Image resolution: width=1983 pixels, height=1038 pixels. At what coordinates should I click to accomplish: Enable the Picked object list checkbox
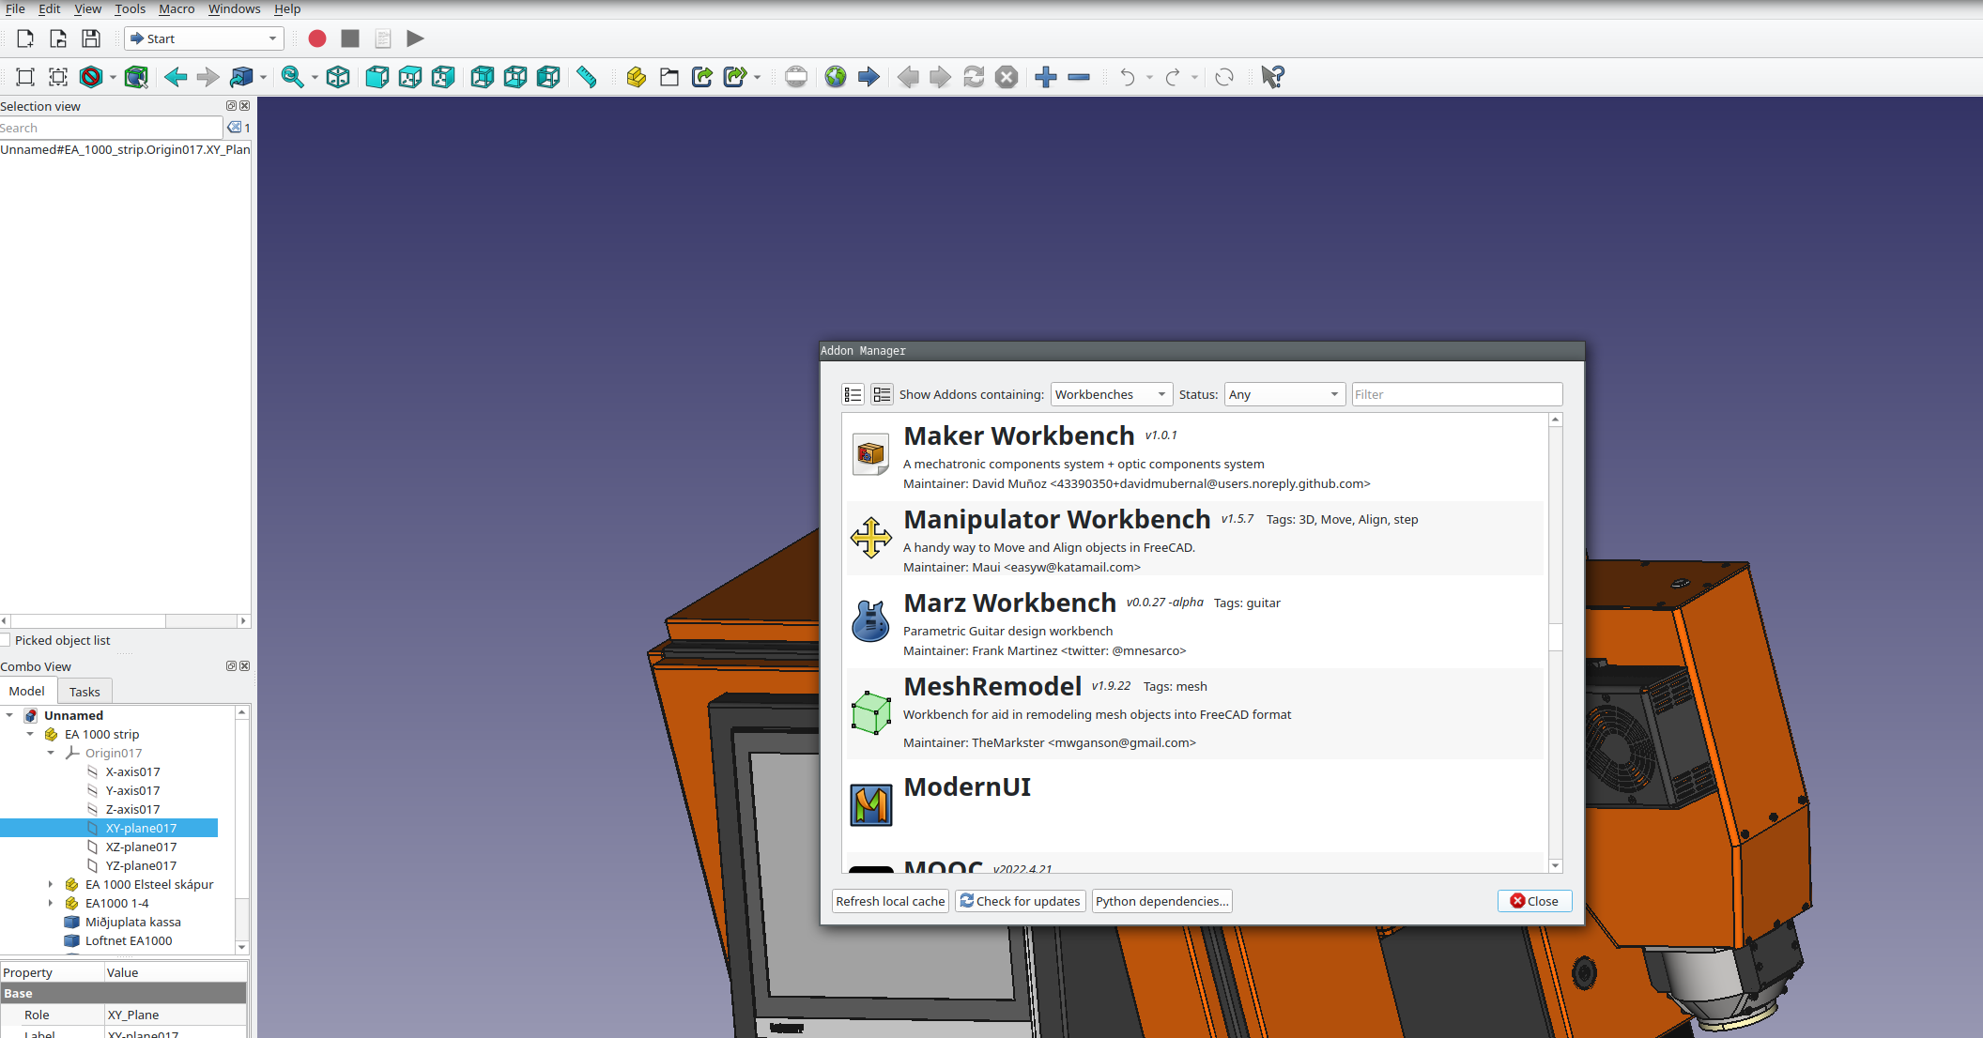click(x=7, y=639)
